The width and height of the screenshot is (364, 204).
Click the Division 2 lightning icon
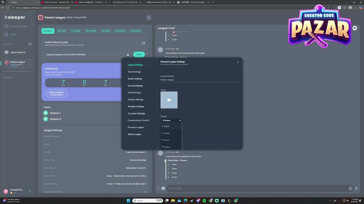[x=45, y=119]
